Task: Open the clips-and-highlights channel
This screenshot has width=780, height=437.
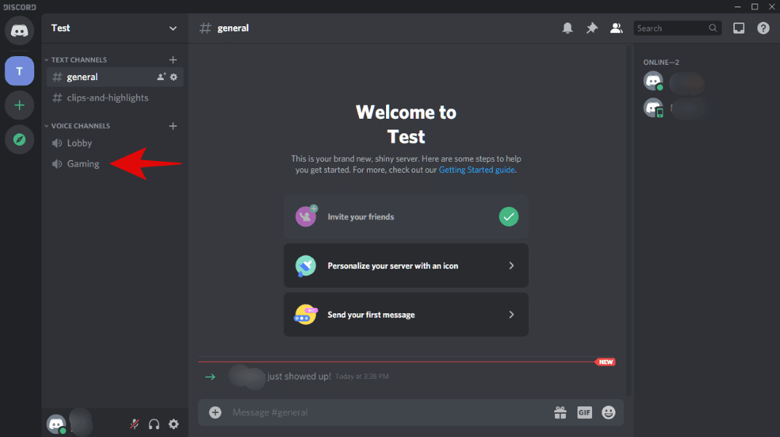Action: point(115,98)
